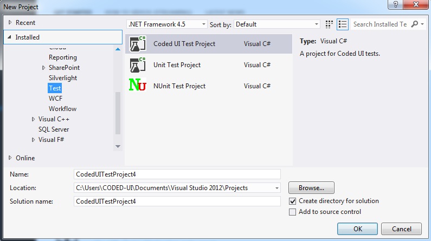The height and width of the screenshot is (241, 431).
Task: Click the category tree scroll down arrow
Action: (118, 146)
